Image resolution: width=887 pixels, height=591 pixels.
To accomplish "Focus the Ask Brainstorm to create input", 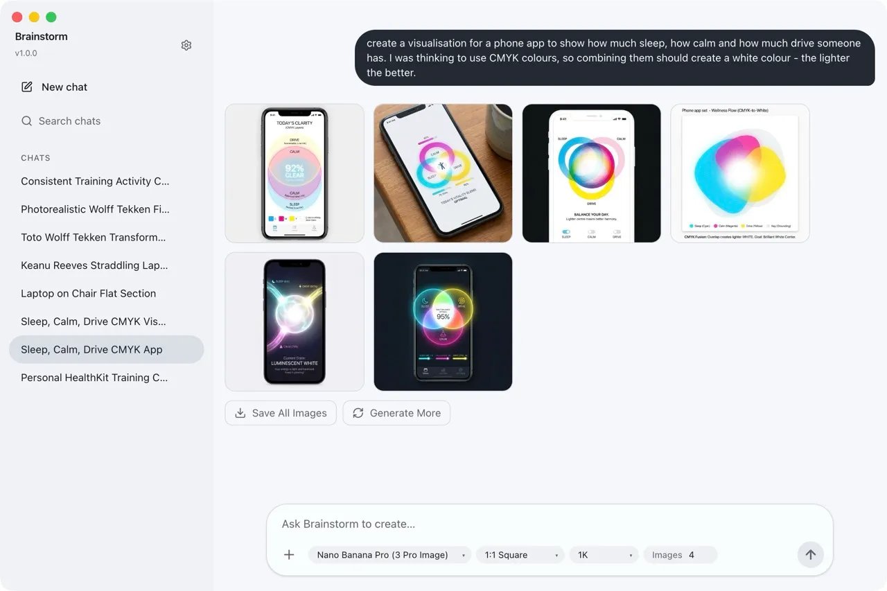I will tap(550, 524).
